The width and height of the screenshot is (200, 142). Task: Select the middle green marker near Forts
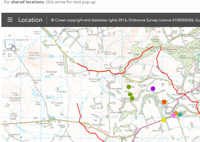130,94
